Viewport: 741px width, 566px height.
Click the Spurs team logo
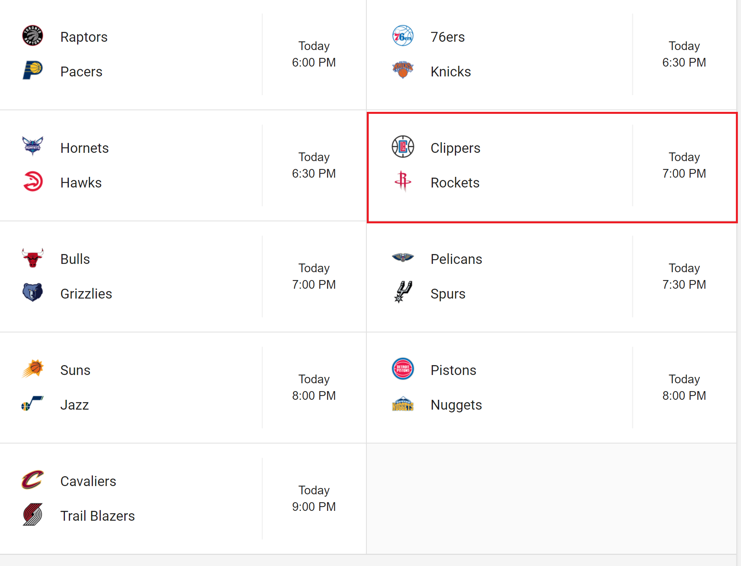coord(403,292)
